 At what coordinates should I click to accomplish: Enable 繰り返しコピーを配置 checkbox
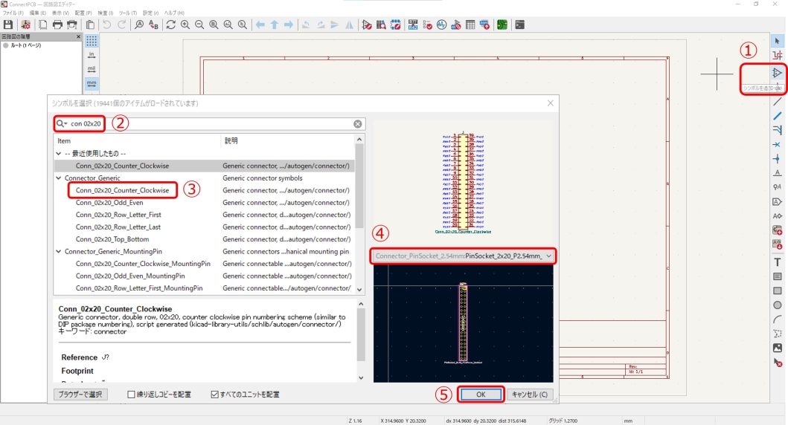coord(132,395)
